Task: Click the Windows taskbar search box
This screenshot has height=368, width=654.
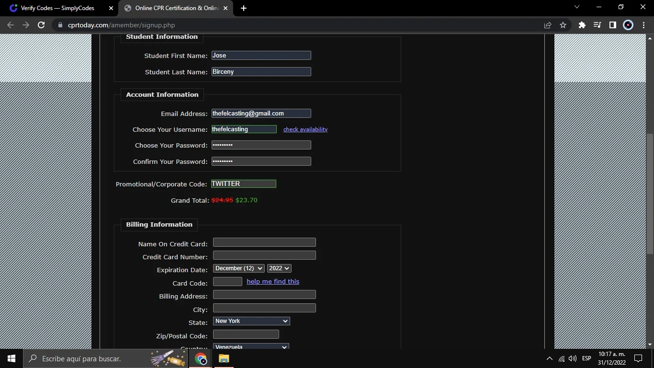Action: tap(105, 358)
